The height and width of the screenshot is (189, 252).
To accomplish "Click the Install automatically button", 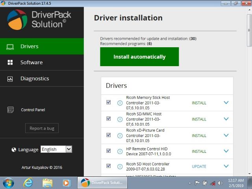I will pyautogui.click(x=139, y=57).
